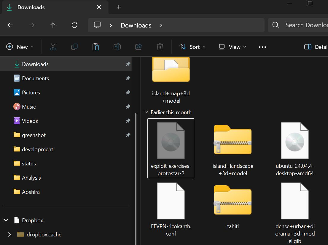Click the Delete trash can icon

[160, 47]
